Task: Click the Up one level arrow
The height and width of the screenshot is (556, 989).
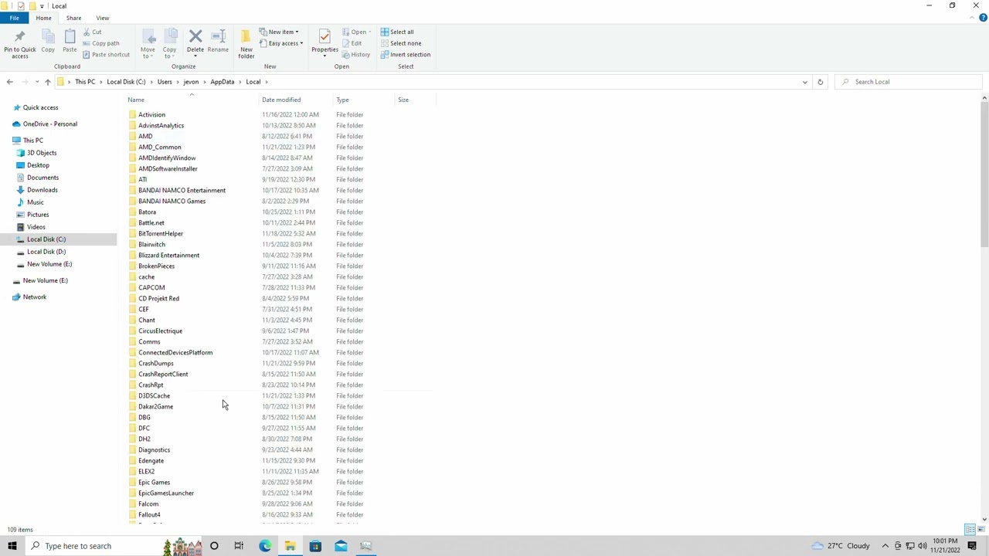Action: (x=47, y=82)
